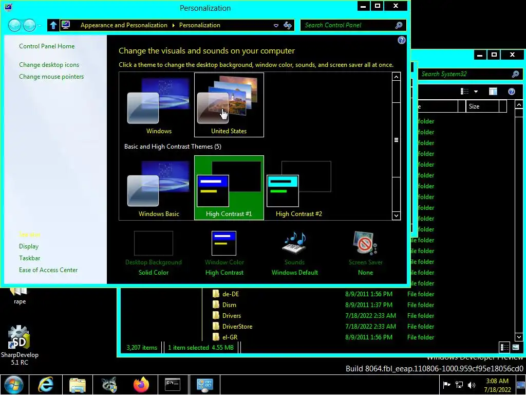Click the theme list scrollbar thumb
This screenshot has height=395, width=526.
point(396,140)
